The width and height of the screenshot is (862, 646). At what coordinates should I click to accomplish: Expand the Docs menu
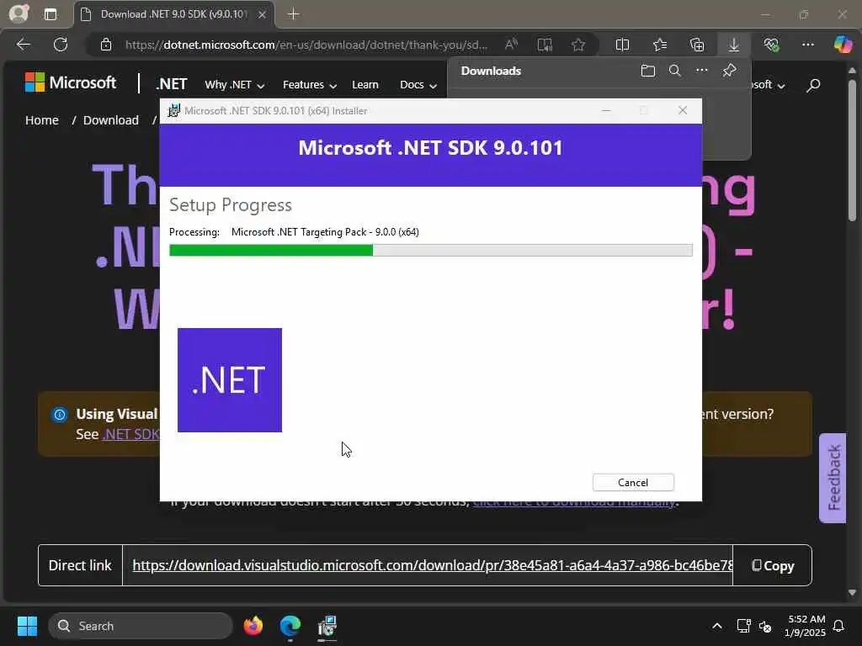(418, 85)
